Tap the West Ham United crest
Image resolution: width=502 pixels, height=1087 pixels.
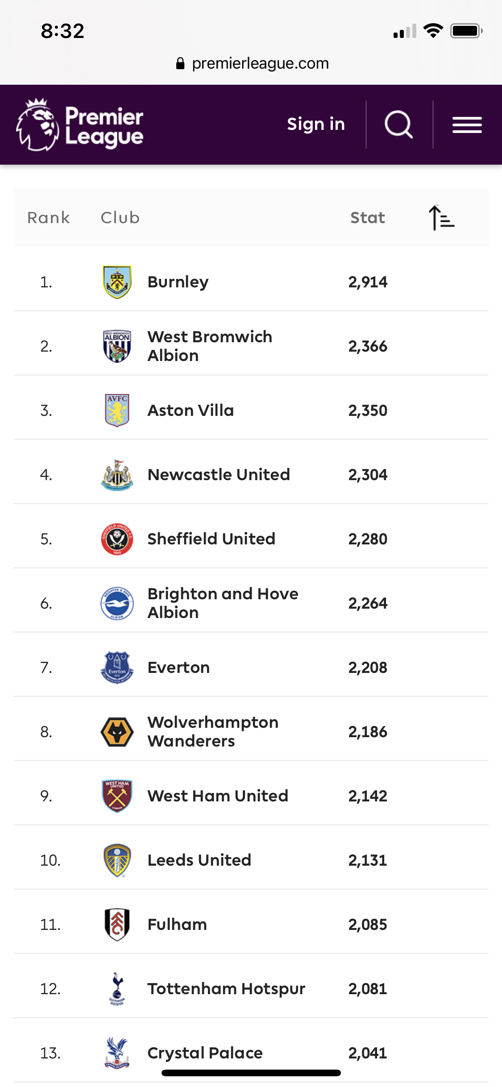coord(117,796)
